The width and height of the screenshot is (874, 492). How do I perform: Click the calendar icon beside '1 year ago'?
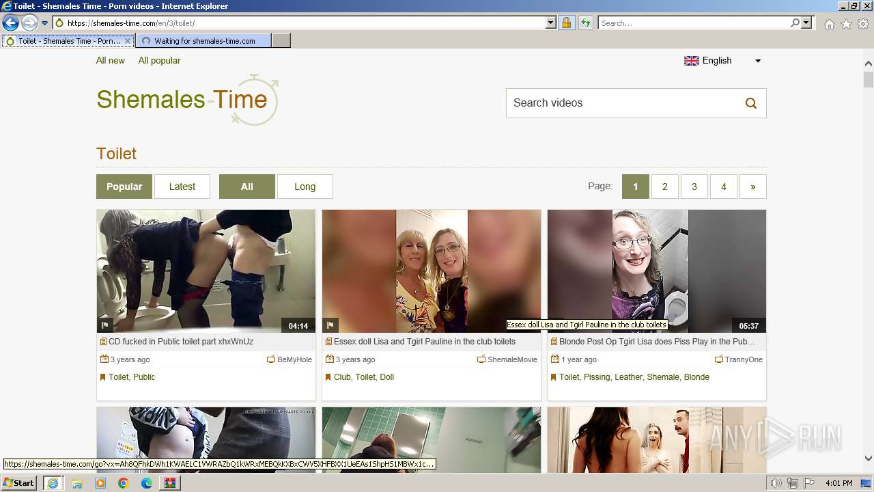pos(554,359)
